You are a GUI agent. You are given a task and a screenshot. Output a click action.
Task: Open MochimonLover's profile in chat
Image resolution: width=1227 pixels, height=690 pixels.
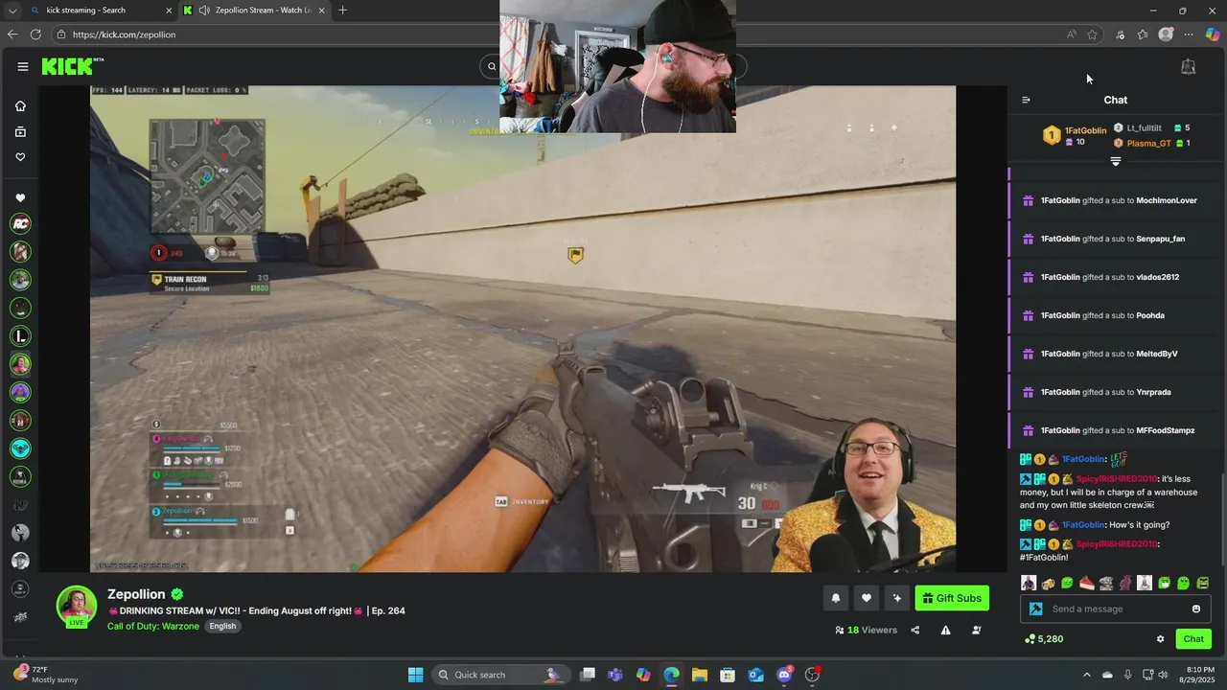click(x=1167, y=200)
